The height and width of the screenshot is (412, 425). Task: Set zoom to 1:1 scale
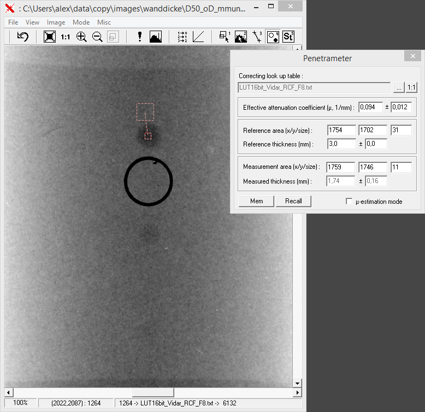tap(66, 37)
